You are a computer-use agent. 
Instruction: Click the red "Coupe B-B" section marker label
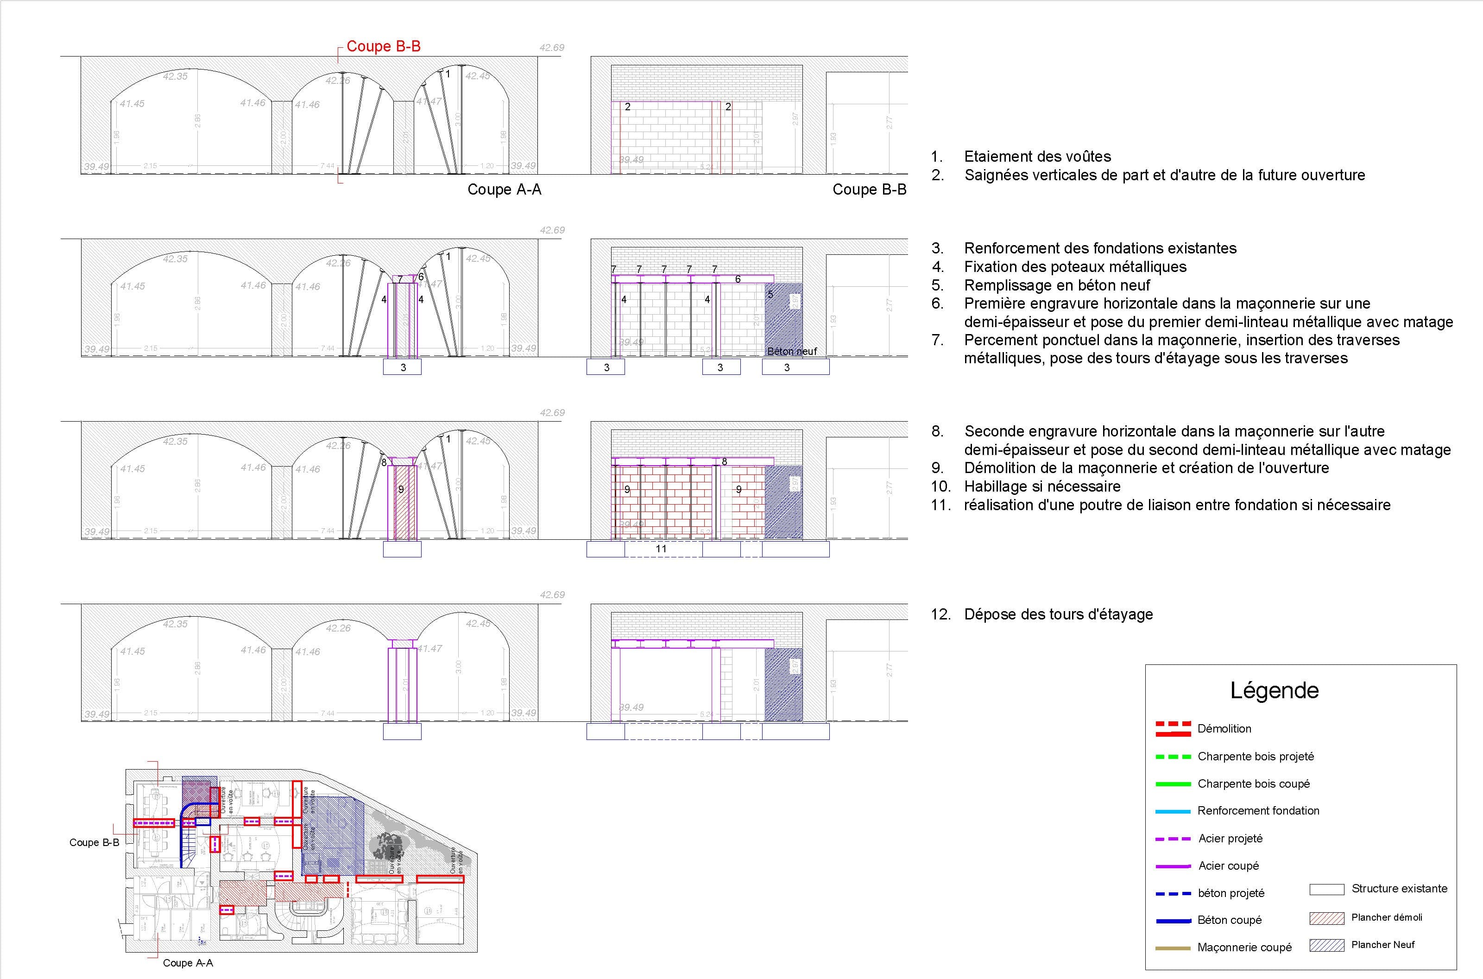383,46
